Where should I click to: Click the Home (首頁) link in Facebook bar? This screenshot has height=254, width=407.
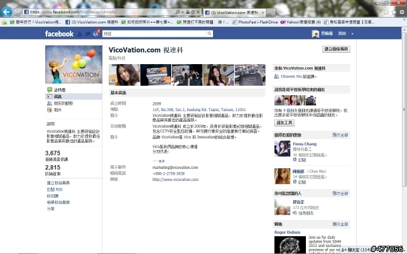[x=342, y=34]
